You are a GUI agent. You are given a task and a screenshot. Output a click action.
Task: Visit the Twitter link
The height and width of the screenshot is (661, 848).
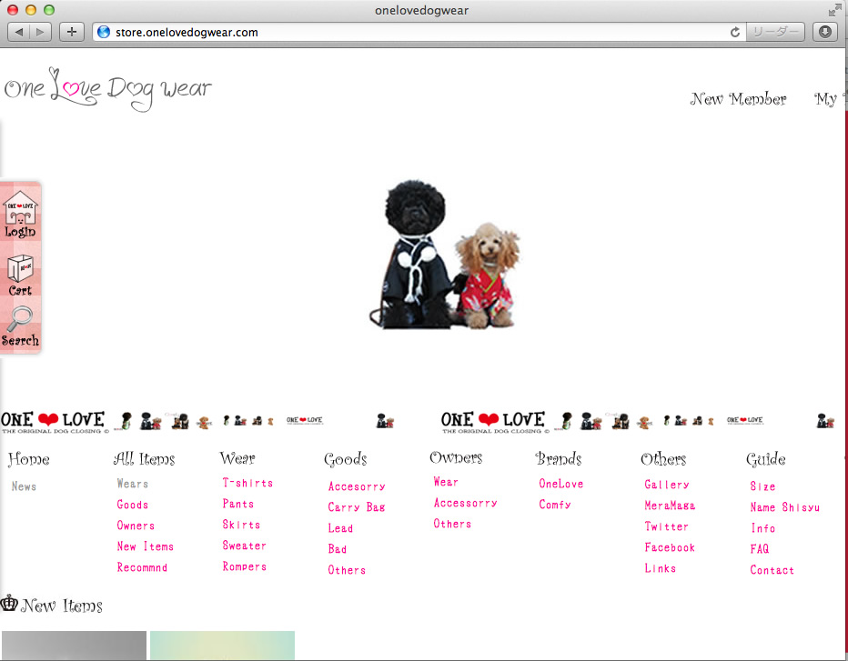pos(666,527)
